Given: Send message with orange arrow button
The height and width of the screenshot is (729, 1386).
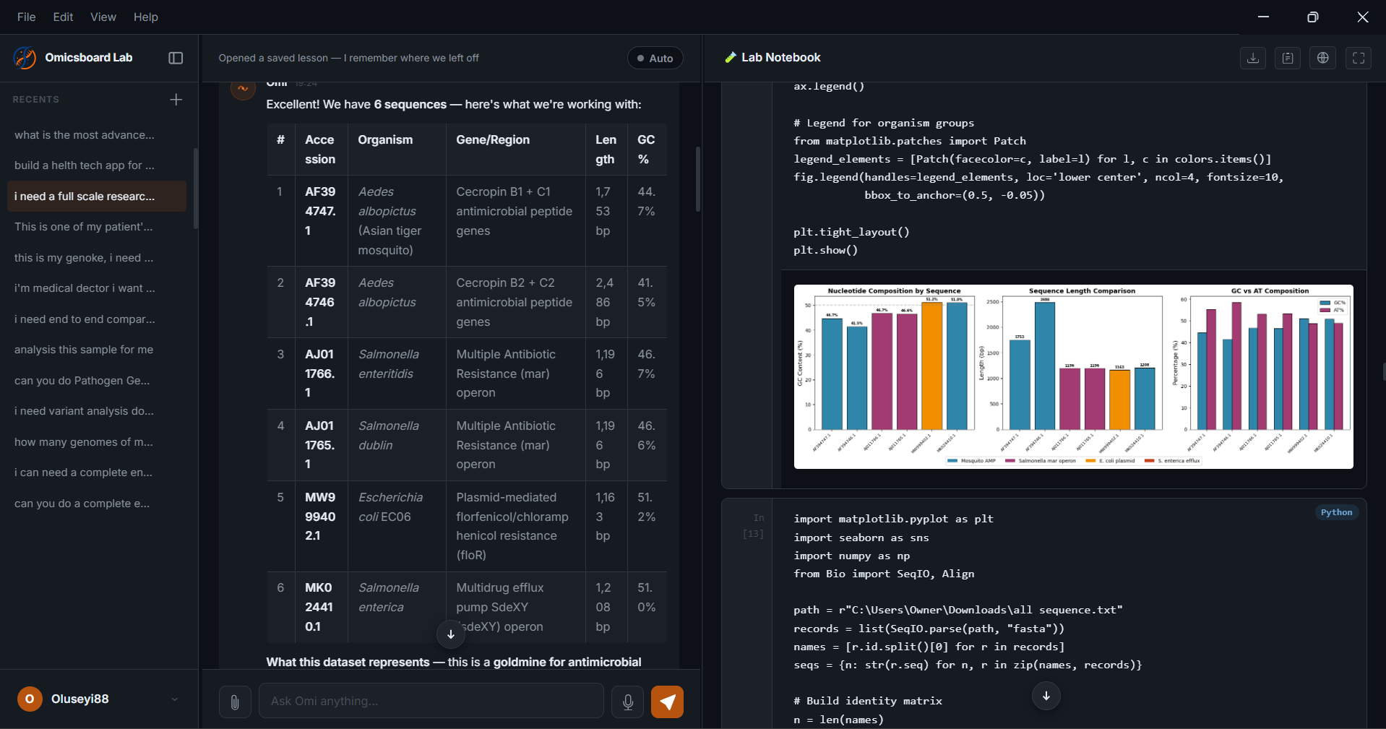Looking at the screenshot, I should click(667, 702).
